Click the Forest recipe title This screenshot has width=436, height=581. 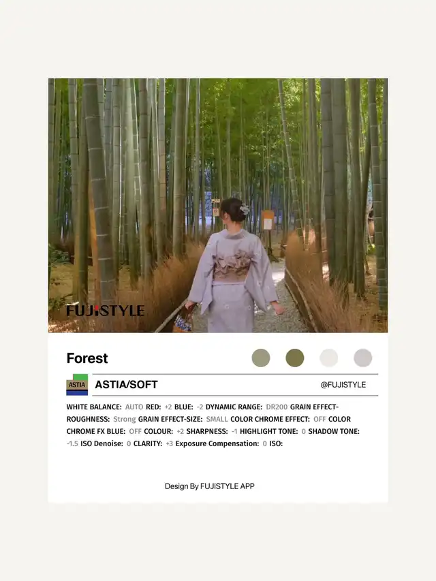(87, 358)
